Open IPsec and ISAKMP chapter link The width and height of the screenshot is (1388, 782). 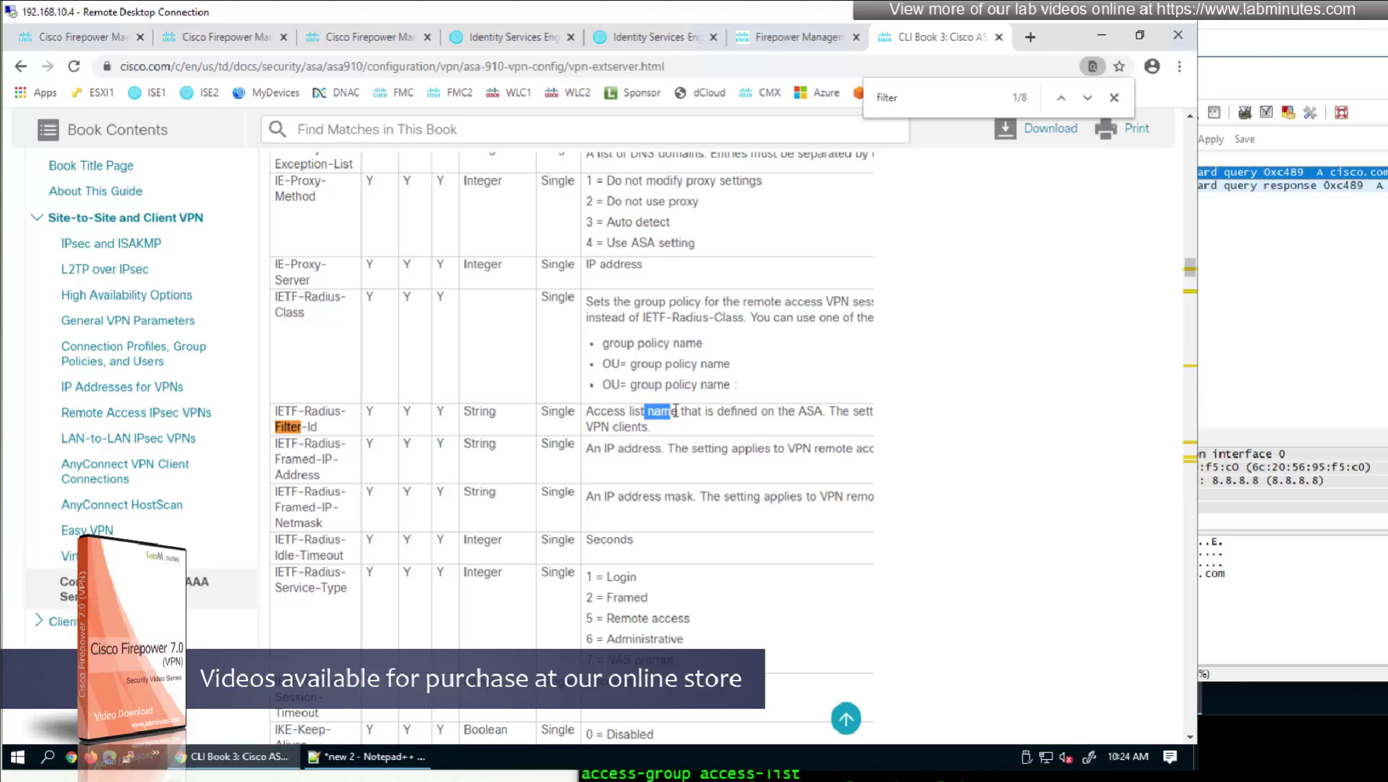(x=111, y=243)
